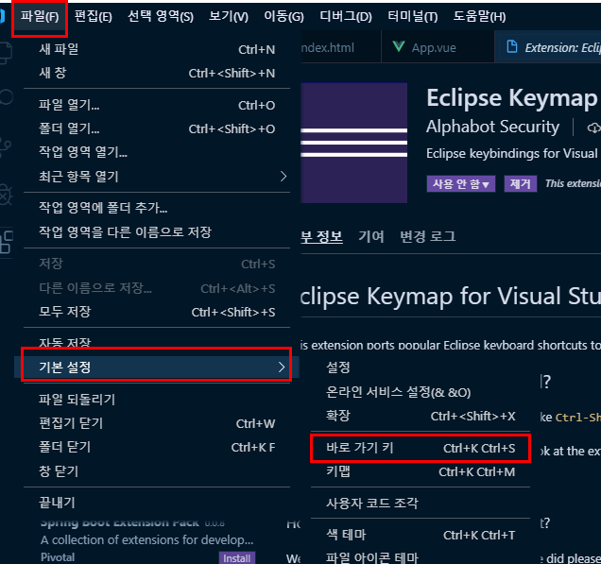The width and height of the screenshot is (601, 564).
Task: Click the download count cloud icon
Action: coord(593,128)
